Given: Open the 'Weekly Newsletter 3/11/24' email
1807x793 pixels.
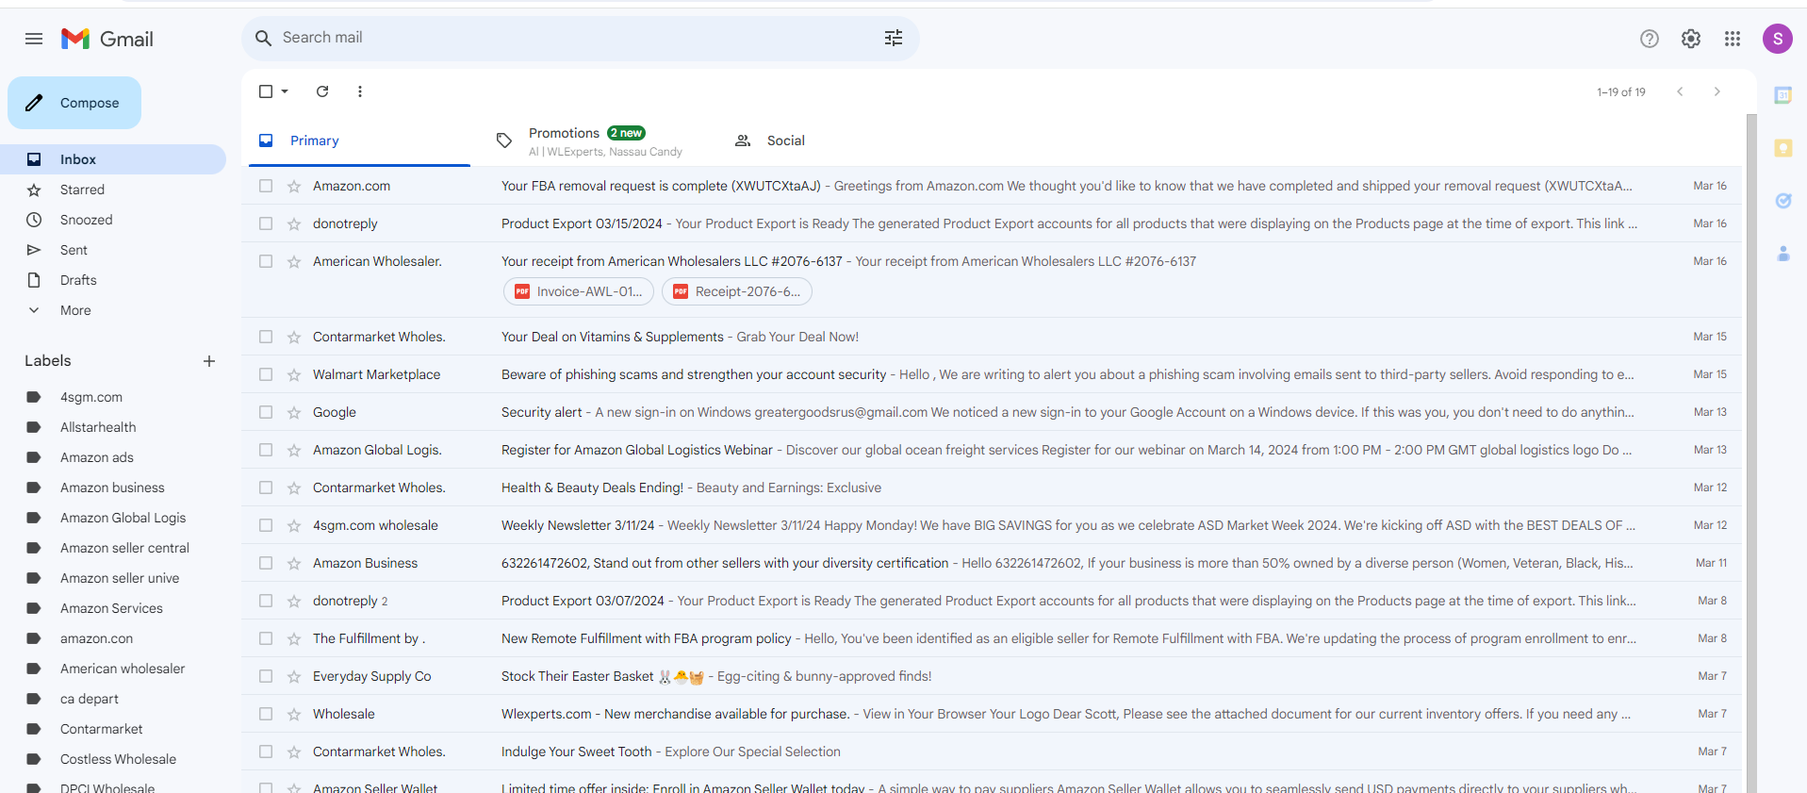Looking at the screenshot, I should pyautogui.click(x=992, y=525).
